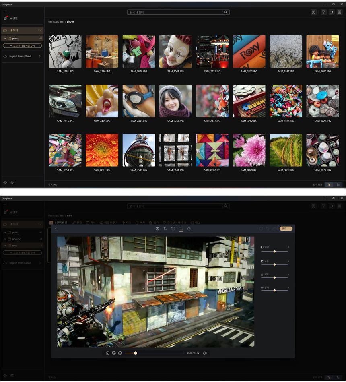The height and width of the screenshot is (382, 346).
Task: Select the photo folder name in top window sidebar
Action: click(16, 39)
